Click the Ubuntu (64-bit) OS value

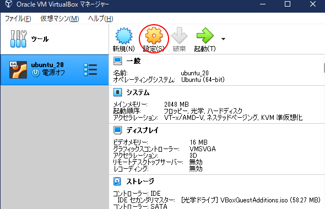click(x=203, y=80)
